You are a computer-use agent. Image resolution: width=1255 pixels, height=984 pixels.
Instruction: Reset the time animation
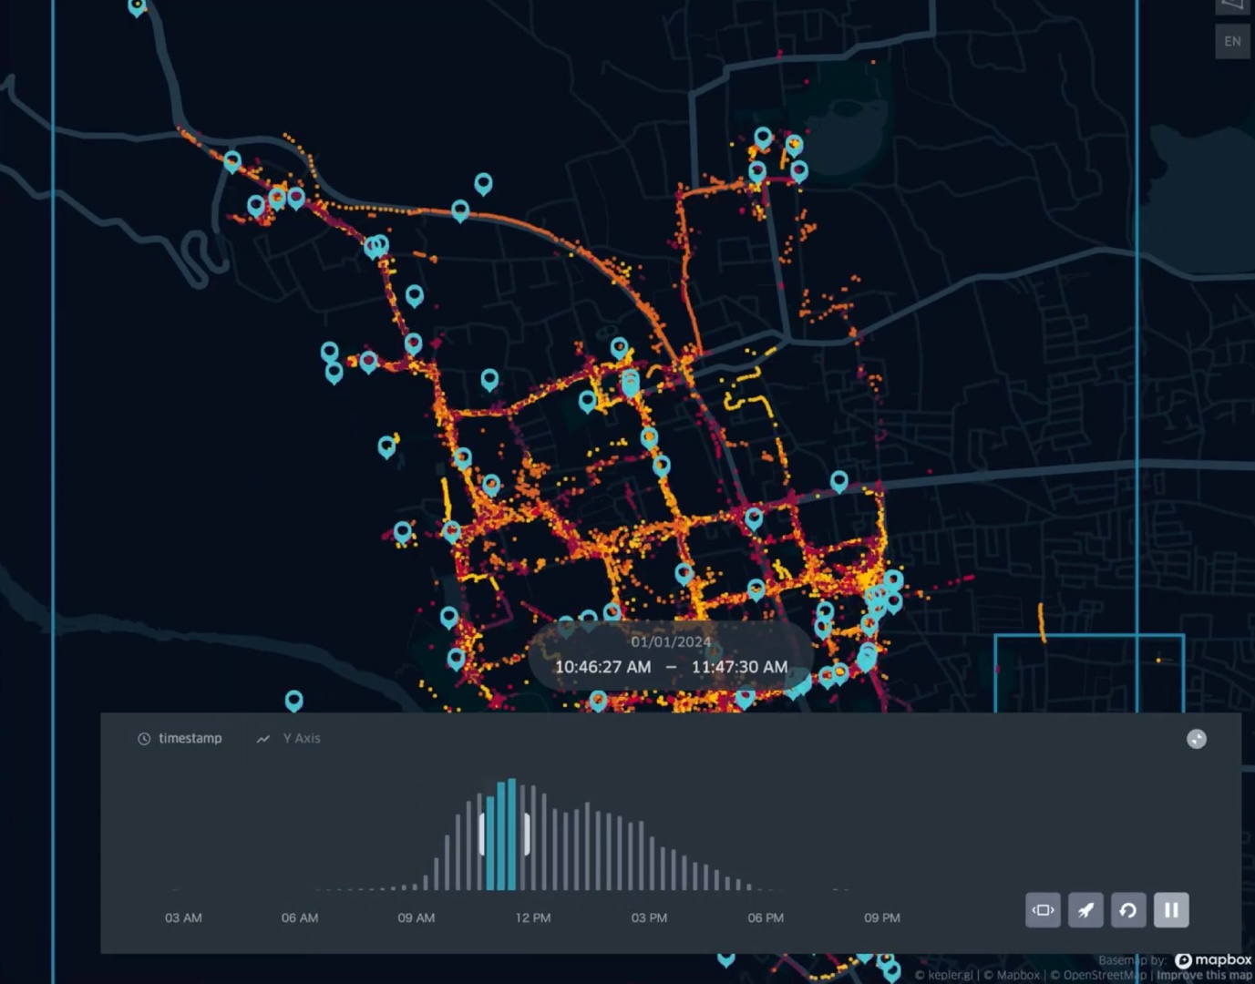tap(1128, 909)
